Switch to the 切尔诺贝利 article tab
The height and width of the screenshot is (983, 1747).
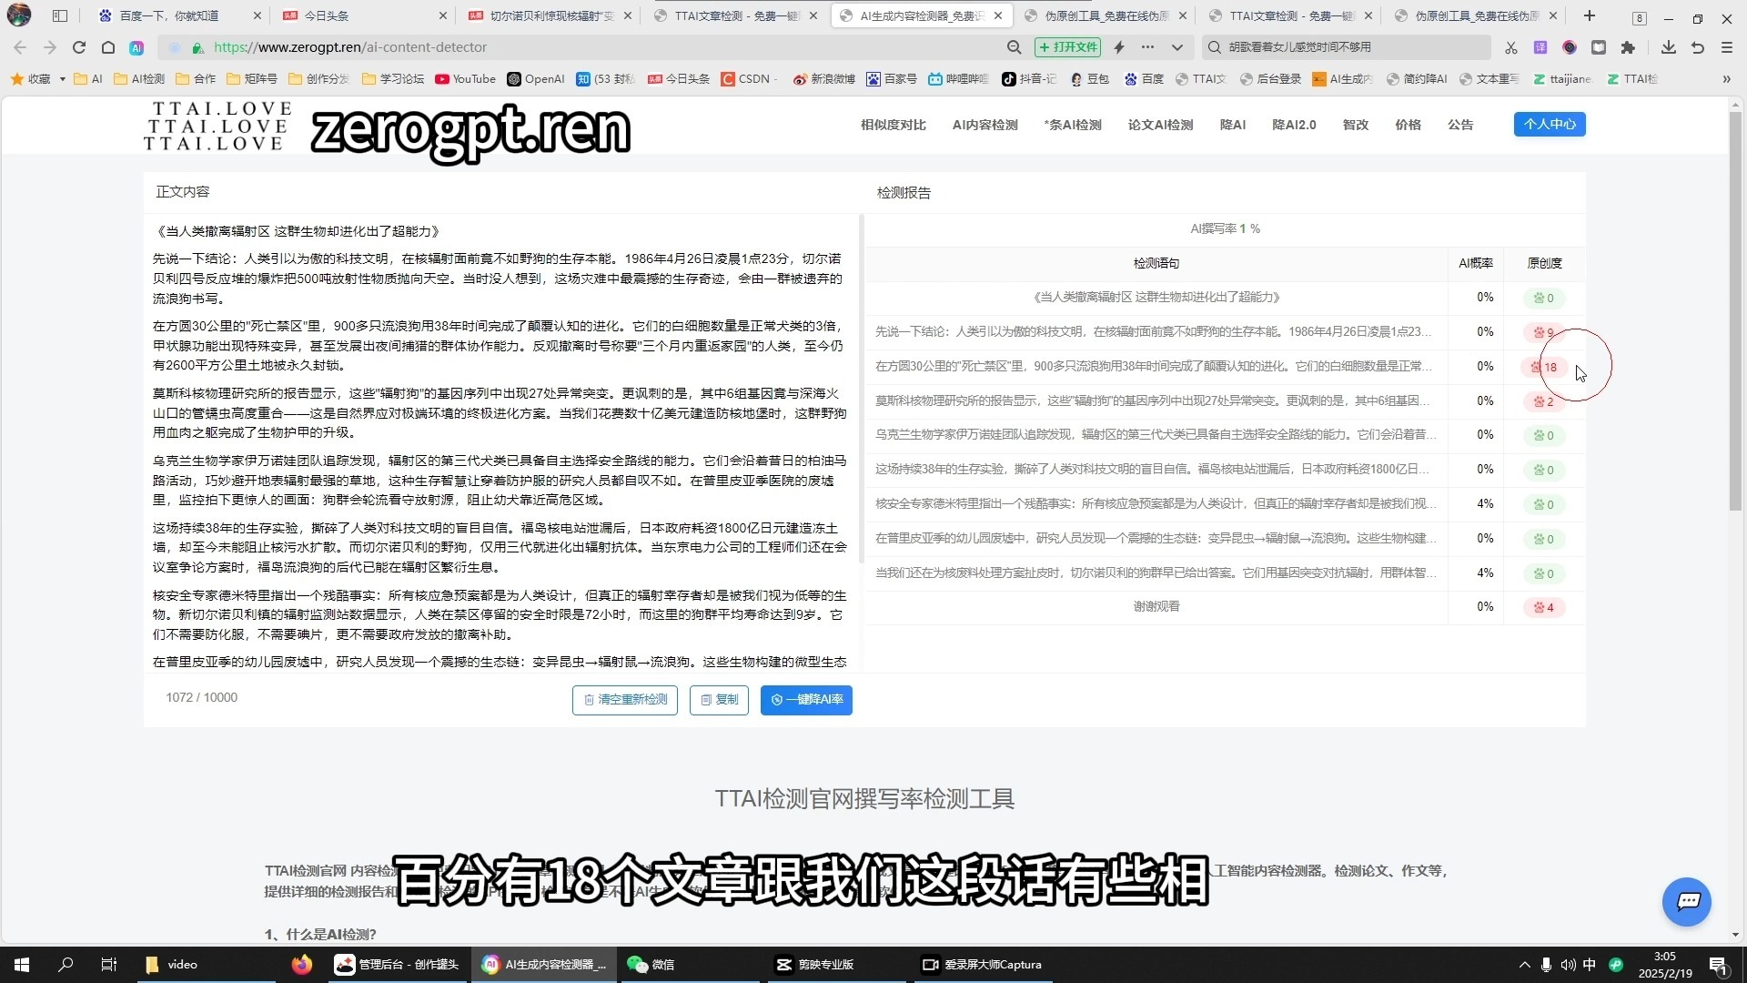pyautogui.click(x=550, y=15)
